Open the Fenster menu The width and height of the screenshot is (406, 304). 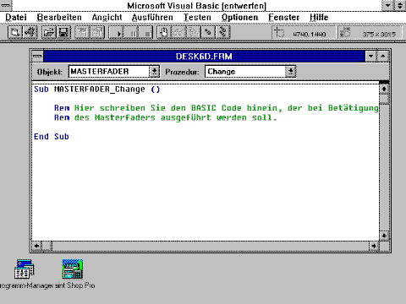tap(284, 18)
